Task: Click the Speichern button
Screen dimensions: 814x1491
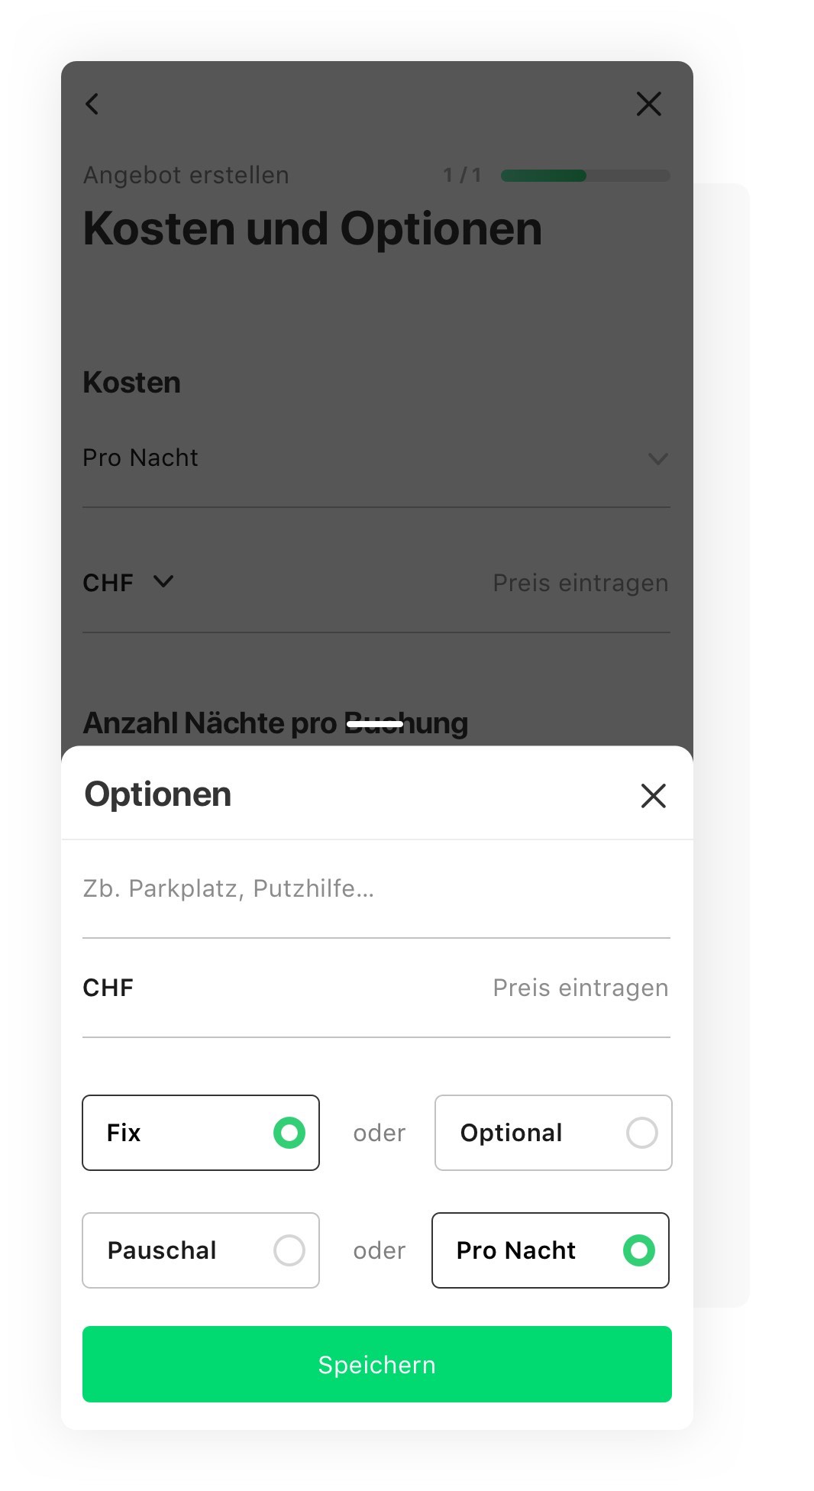Action: point(377,1364)
